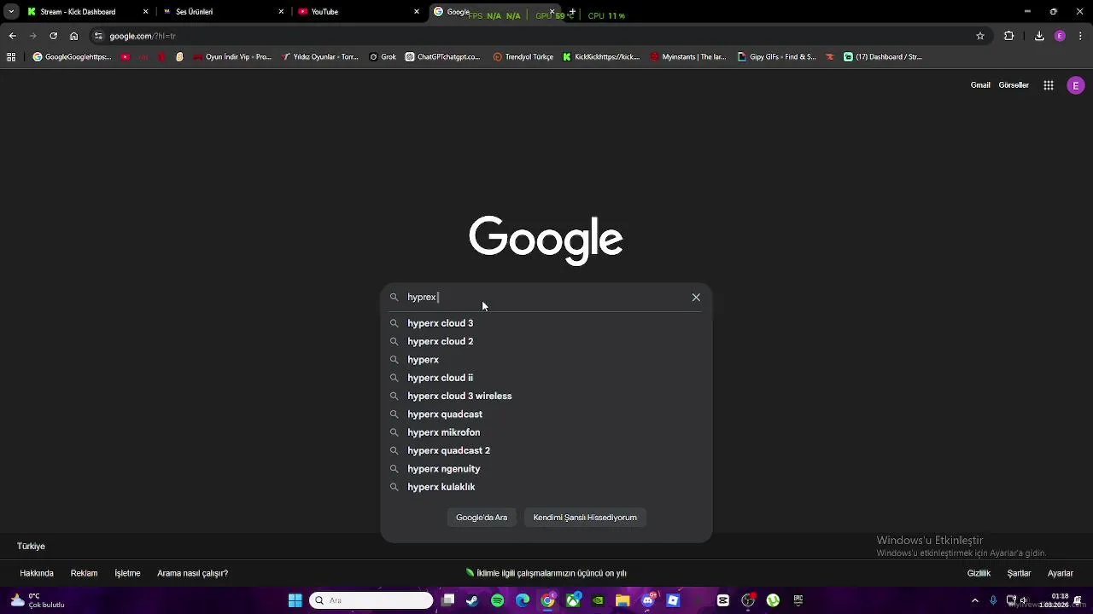This screenshot has height=614, width=1093.
Task: Open the ChatGPT bookmark
Action: click(443, 57)
